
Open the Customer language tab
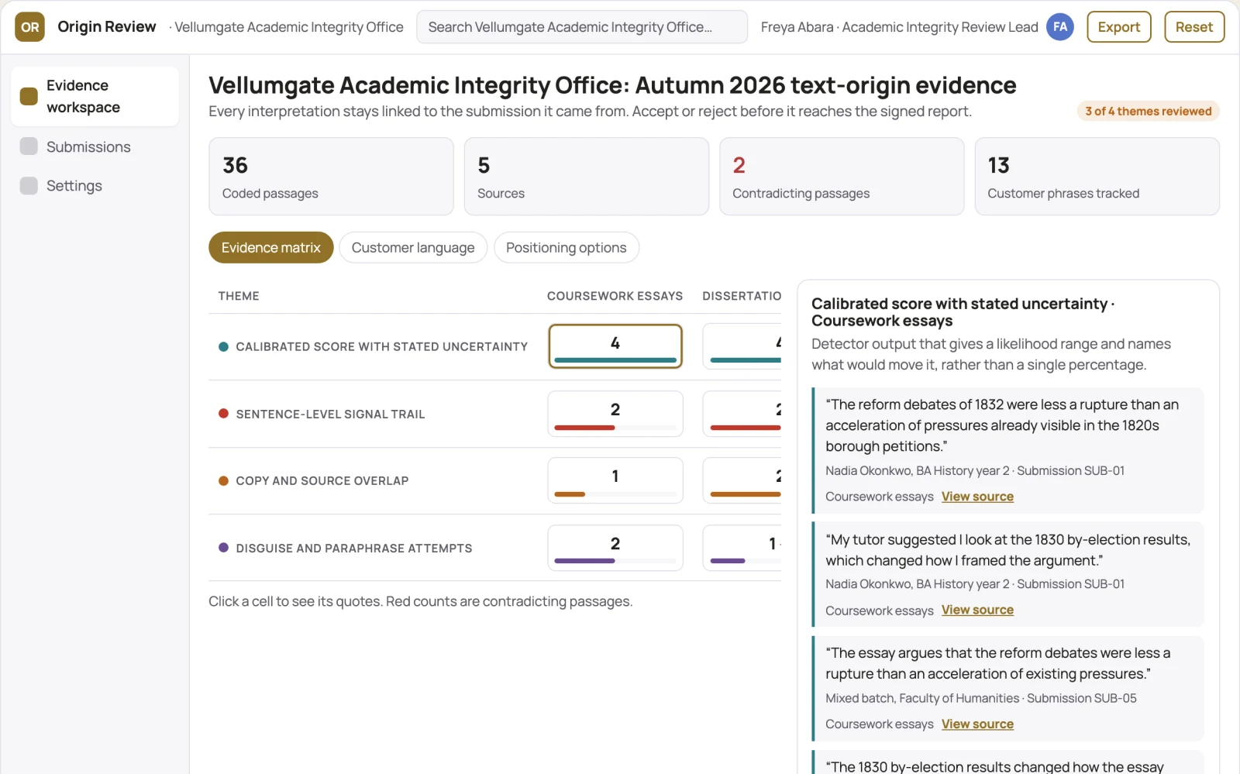point(413,248)
